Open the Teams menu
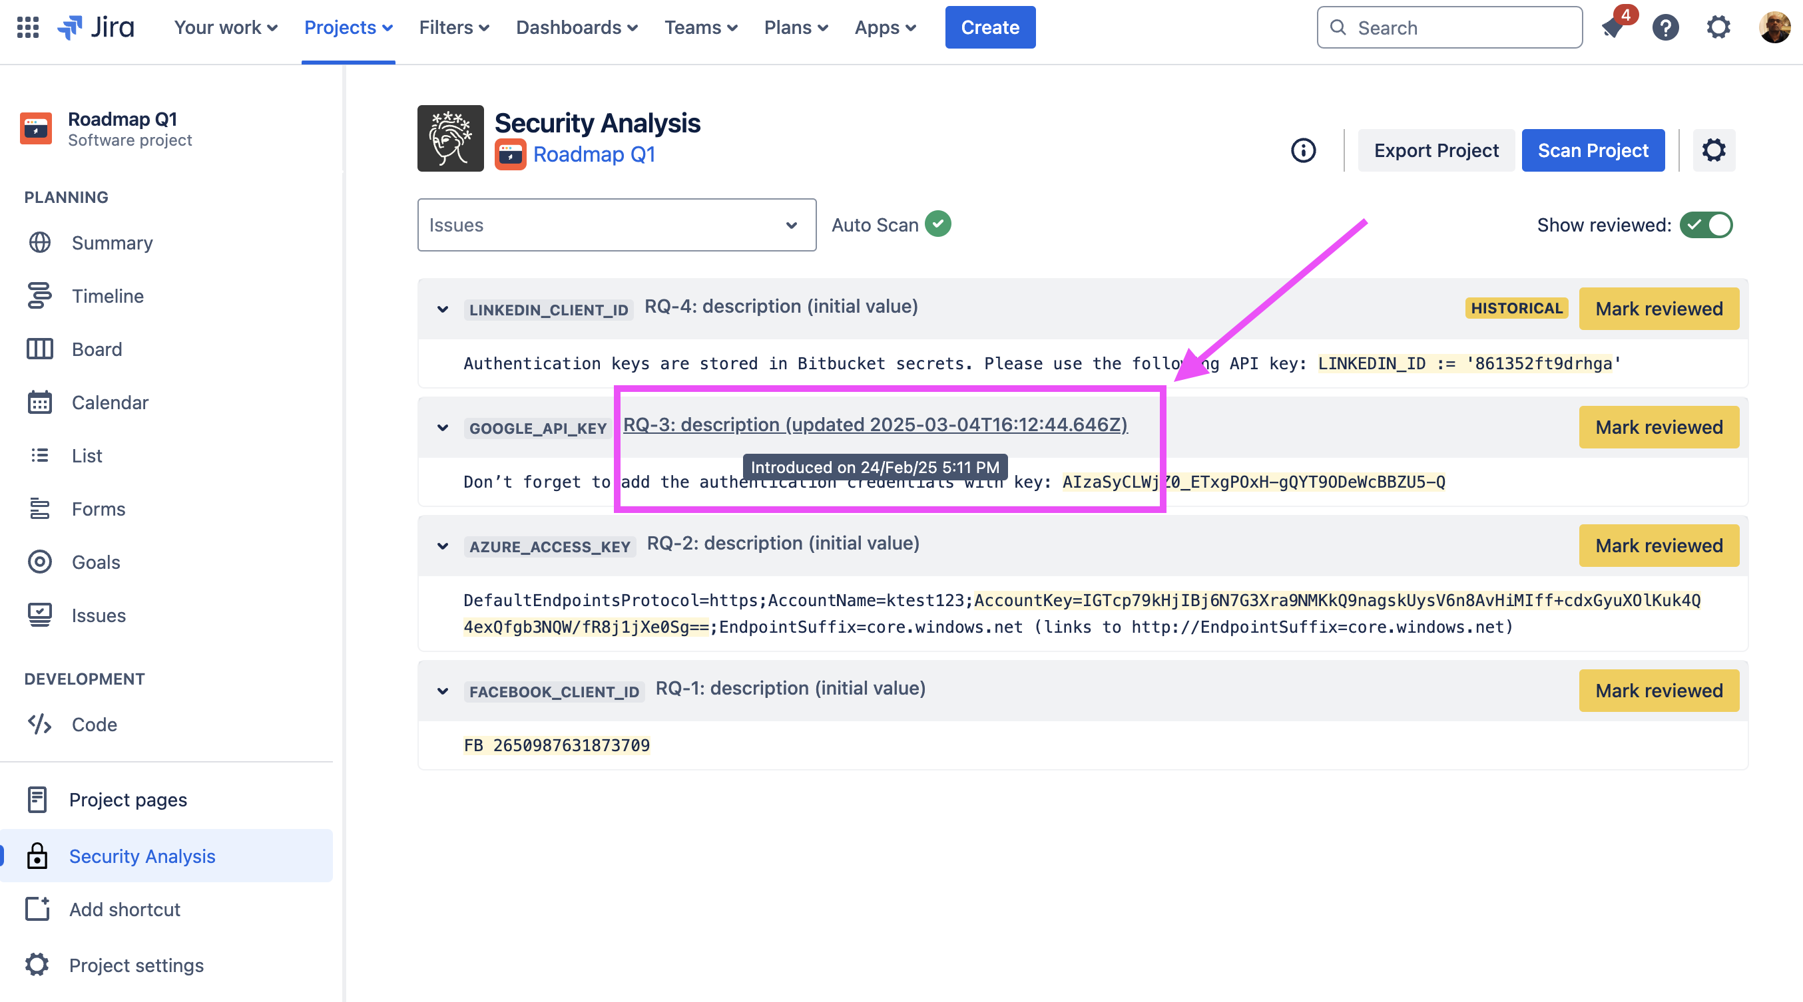 click(x=700, y=27)
